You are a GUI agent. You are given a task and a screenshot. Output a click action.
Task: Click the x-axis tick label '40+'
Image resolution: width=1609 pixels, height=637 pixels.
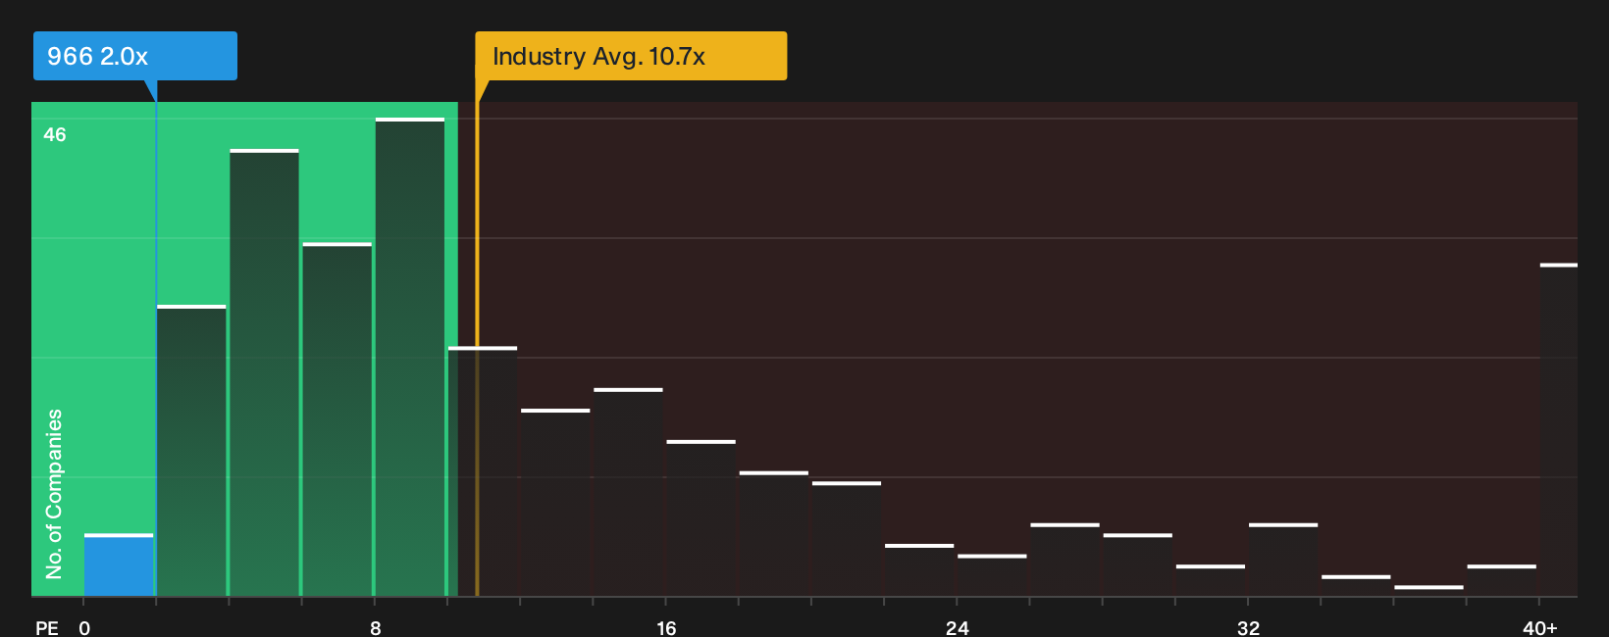(1540, 628)
